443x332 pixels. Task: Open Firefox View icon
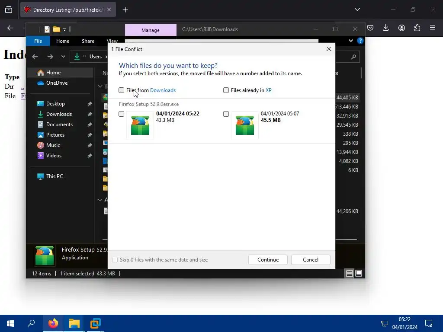click(x=9, y=10)
